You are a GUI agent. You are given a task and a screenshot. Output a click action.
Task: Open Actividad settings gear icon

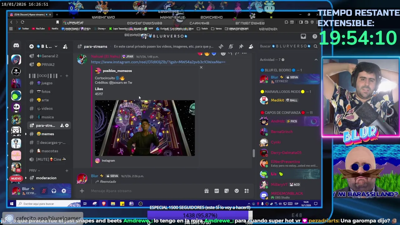point(283,60)
